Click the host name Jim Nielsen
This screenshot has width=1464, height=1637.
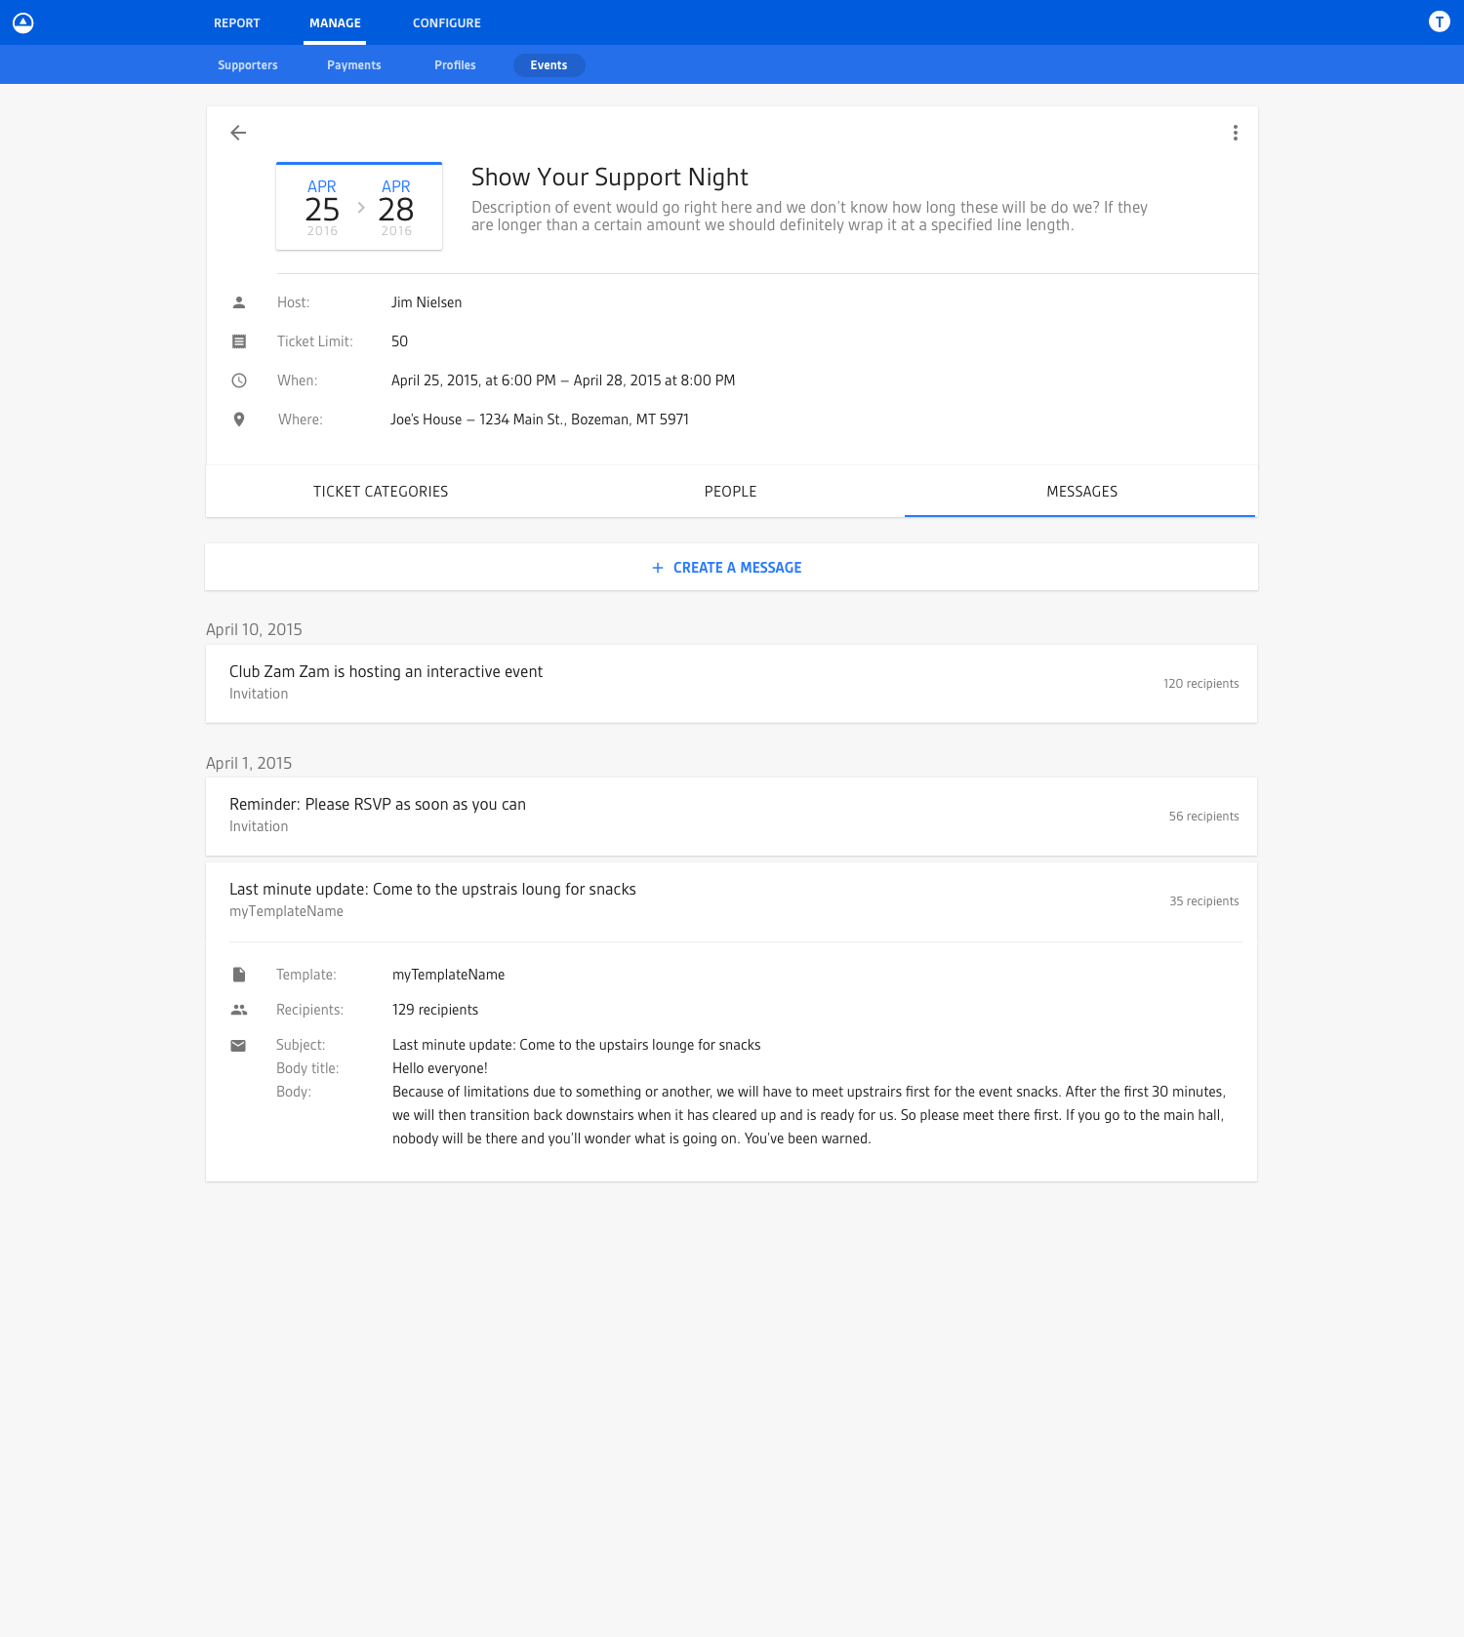tap(427, 302)
